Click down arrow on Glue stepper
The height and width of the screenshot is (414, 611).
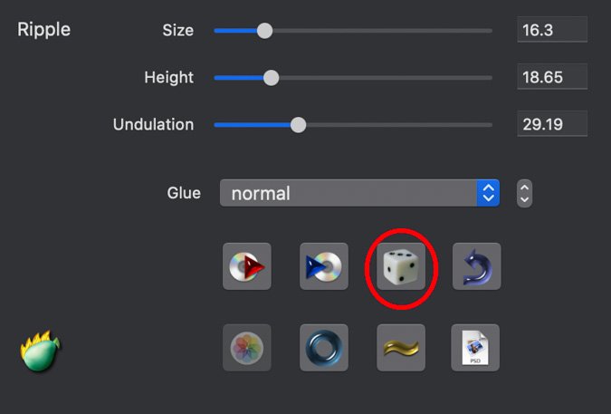(524, 199)
